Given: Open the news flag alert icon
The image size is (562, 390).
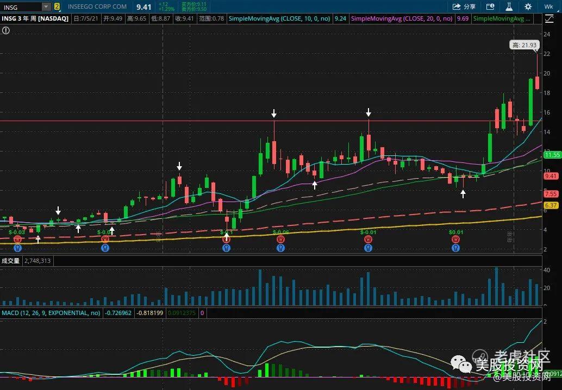Looking at the screenshot, I should tap(490, 7).
